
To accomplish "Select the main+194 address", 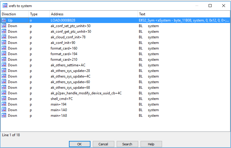I will (x=58, y=104).
